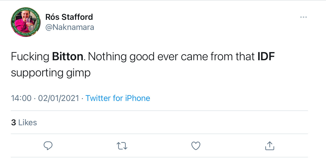The height and width of the screenshot is (159, 326).
Task: Click the 14:00 timestamp
Action: pos(21,98)
